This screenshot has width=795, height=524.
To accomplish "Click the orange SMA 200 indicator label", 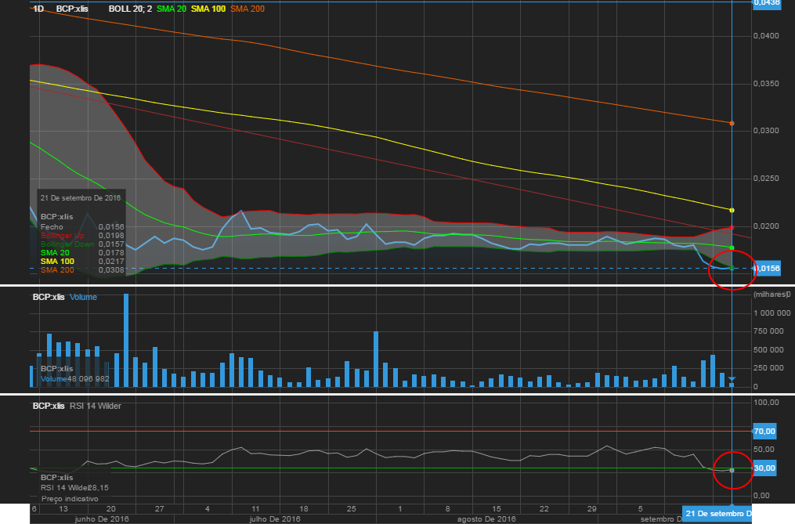I will click(x=248, y=9).
